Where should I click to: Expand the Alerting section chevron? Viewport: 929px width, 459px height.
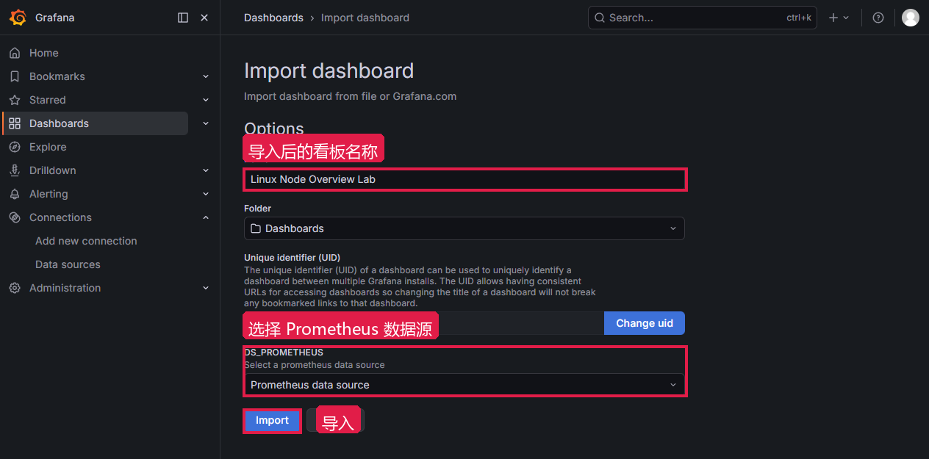coord(206,194)
